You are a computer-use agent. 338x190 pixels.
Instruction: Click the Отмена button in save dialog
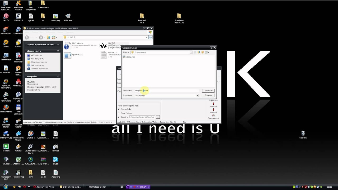pyautogui.click(x=208, y=95)
